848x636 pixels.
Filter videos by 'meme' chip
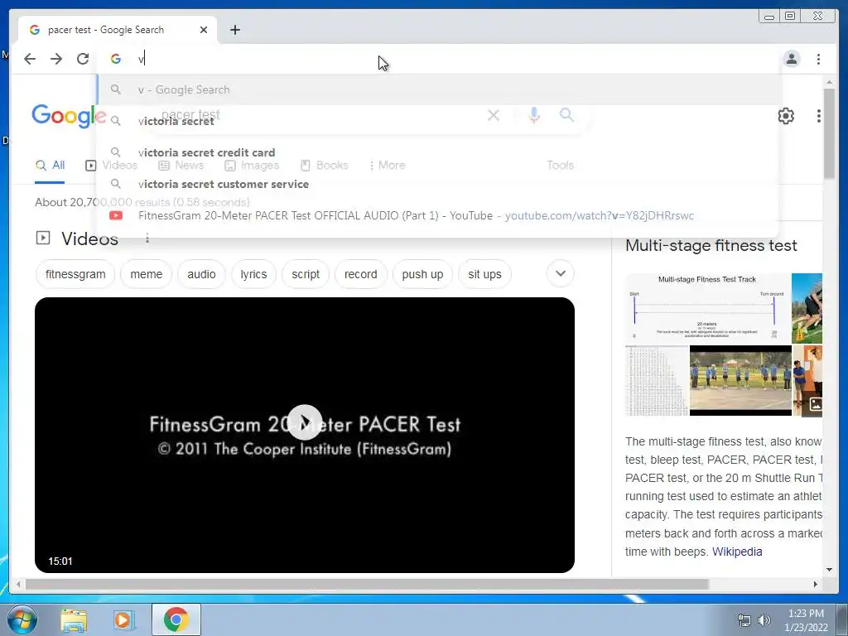click(x=146, y=274)
